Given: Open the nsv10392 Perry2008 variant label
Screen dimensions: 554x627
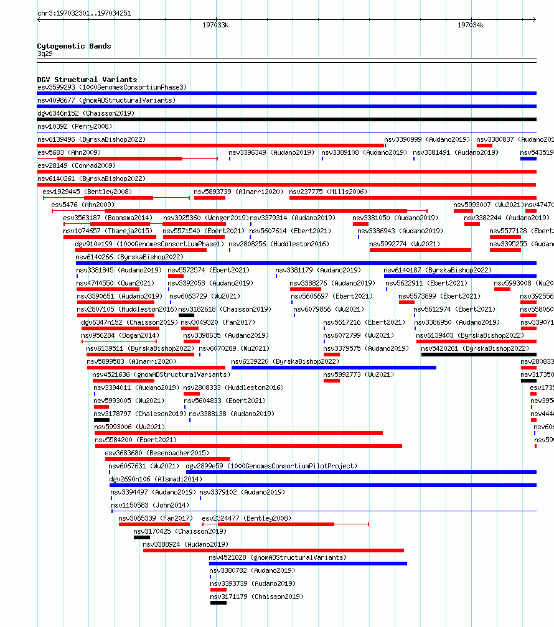Looking at the screenshot, I should (x=75, y=126).
